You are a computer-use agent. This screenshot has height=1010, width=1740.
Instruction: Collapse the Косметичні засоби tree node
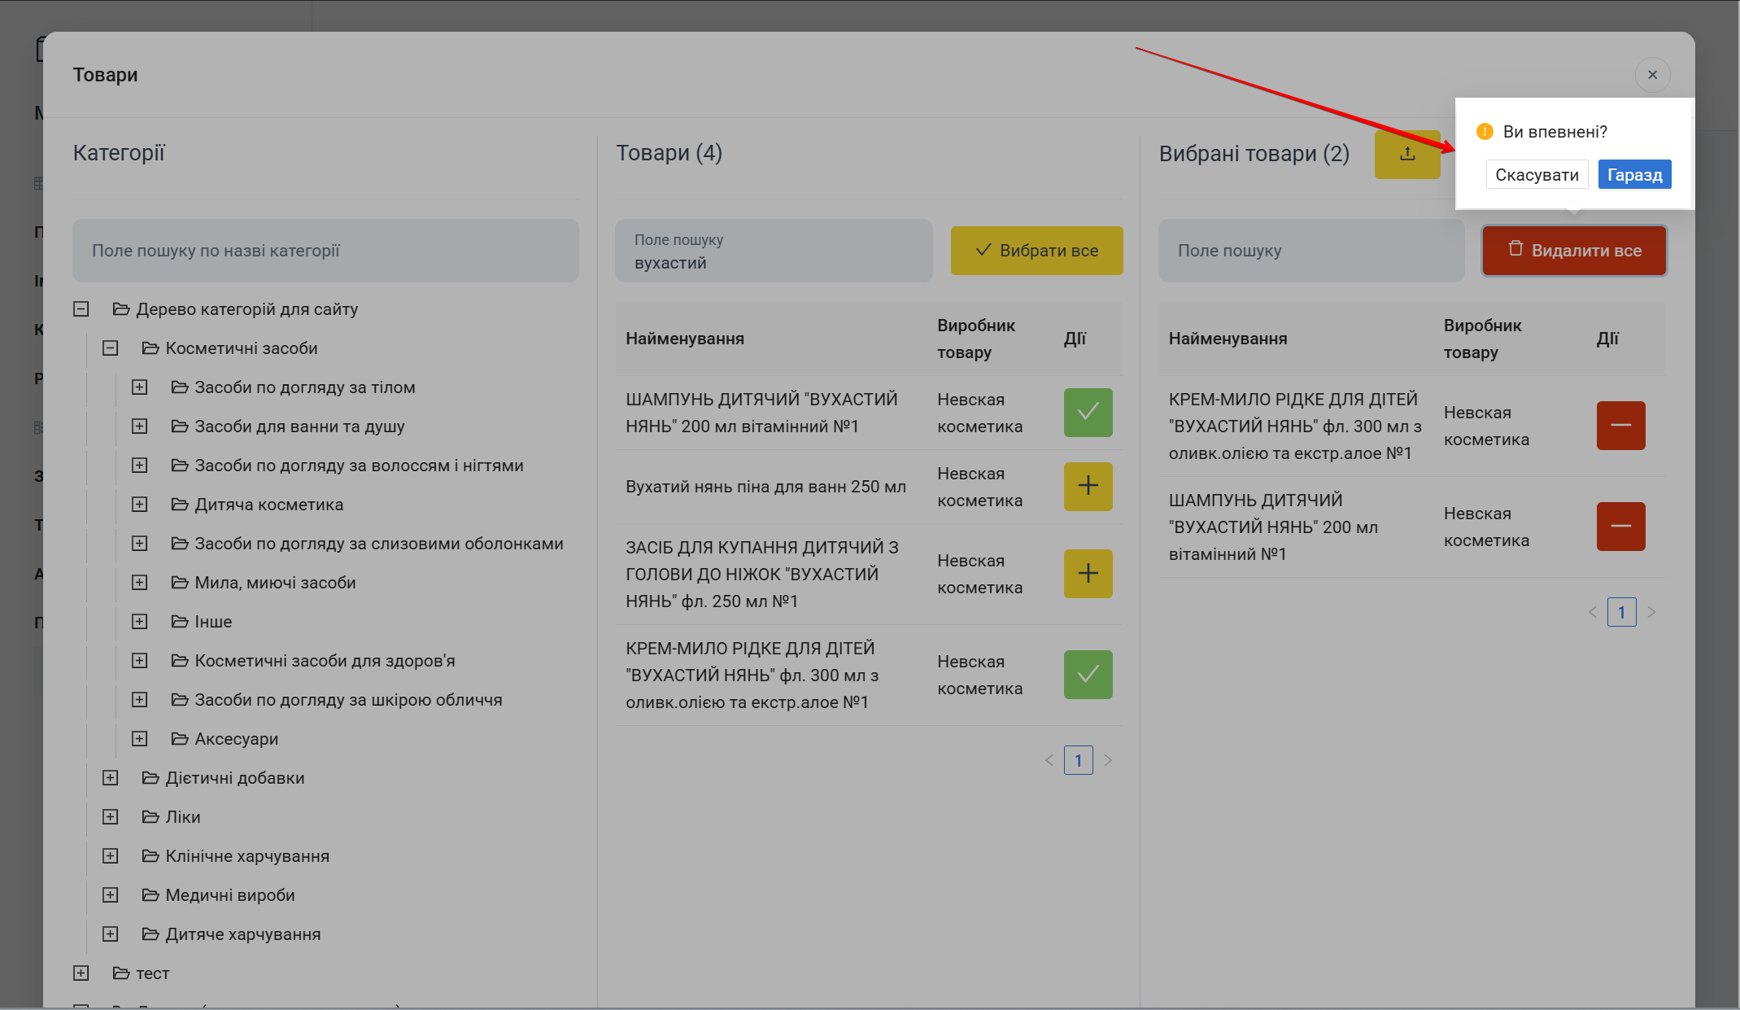pos(111,348)
